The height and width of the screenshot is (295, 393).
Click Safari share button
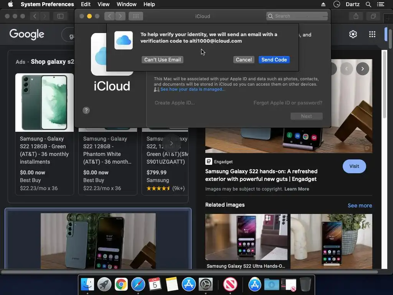(x=356, y=16)
